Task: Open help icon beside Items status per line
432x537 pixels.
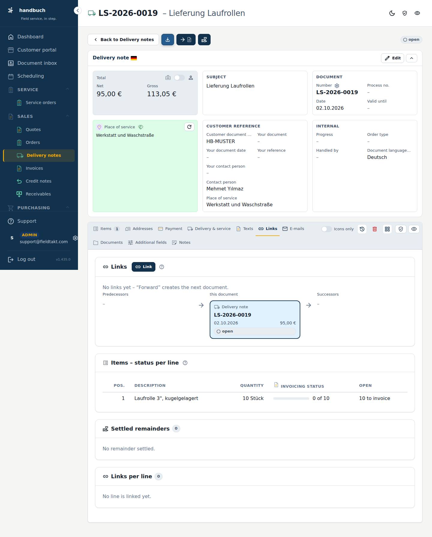Action: click(185, 363)
